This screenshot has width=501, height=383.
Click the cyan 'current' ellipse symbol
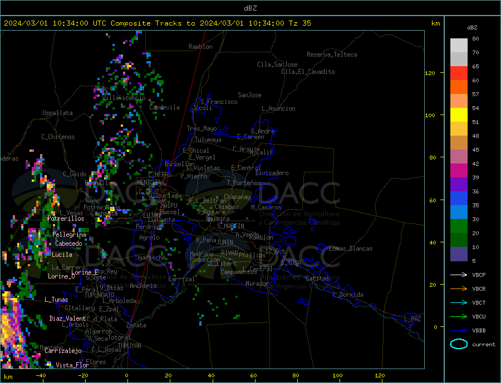(459, 344)
